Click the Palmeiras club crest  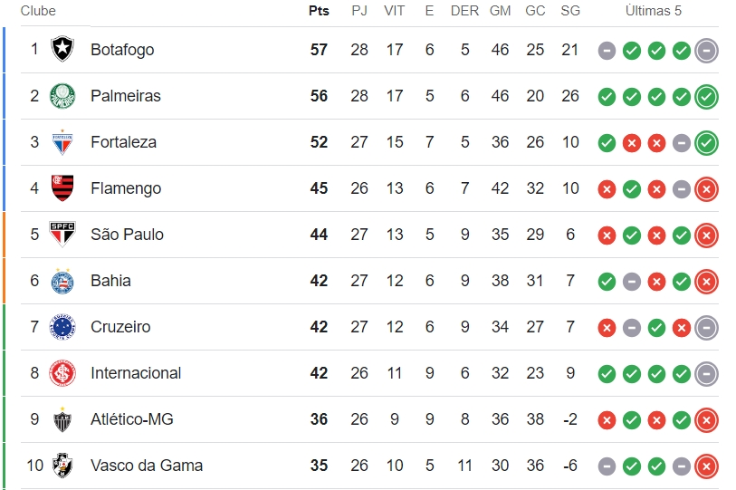(x=62, y=96)
